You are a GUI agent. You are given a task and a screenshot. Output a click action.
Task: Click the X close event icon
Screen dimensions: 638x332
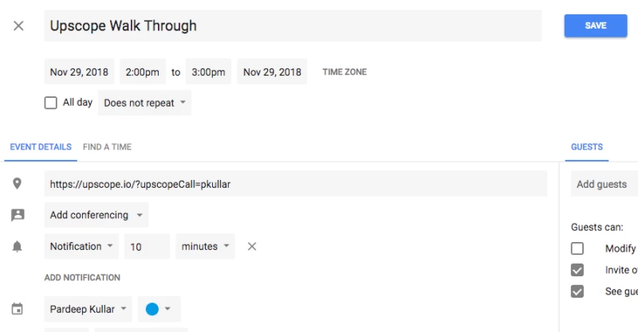18,25
